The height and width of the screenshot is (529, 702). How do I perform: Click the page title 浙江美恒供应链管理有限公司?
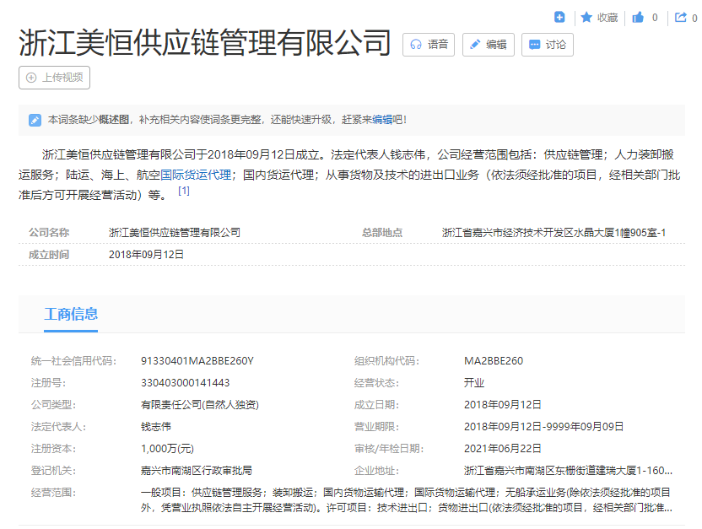[204, 43]
